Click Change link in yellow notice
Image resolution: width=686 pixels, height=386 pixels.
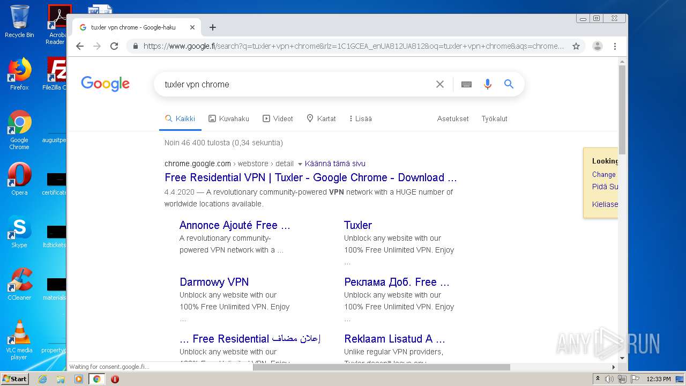pos(604,174)
